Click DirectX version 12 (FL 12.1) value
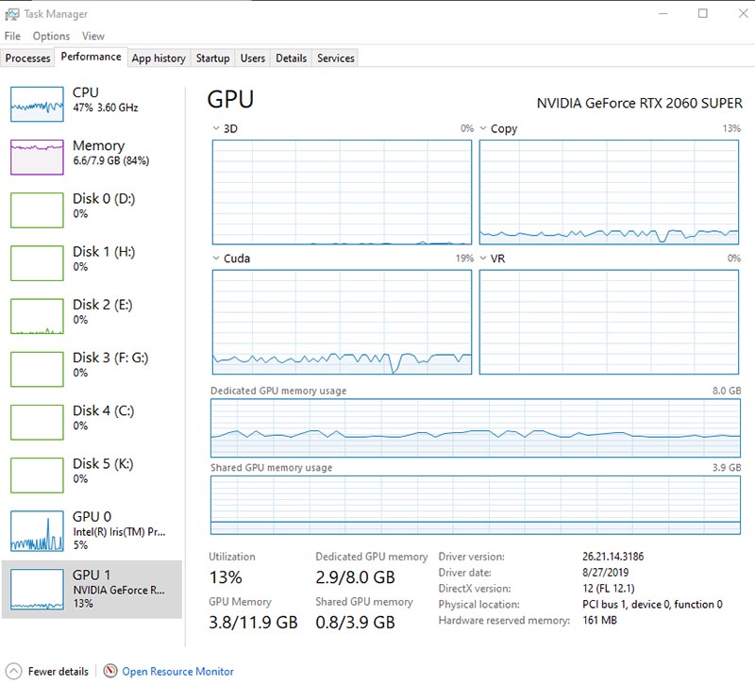 pyautogui.click(x=609, y=588)
